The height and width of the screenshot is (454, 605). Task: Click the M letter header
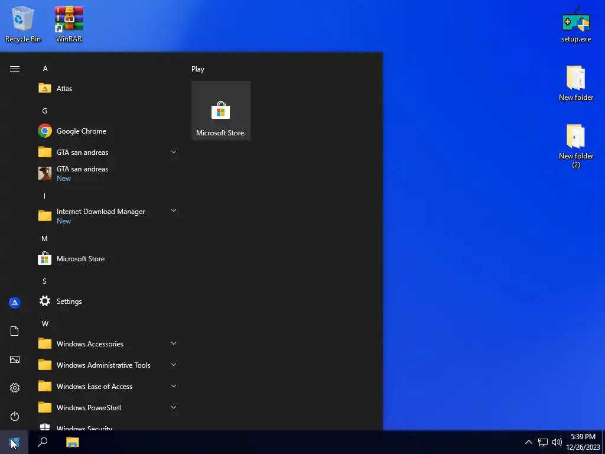[x=45, y=239]
